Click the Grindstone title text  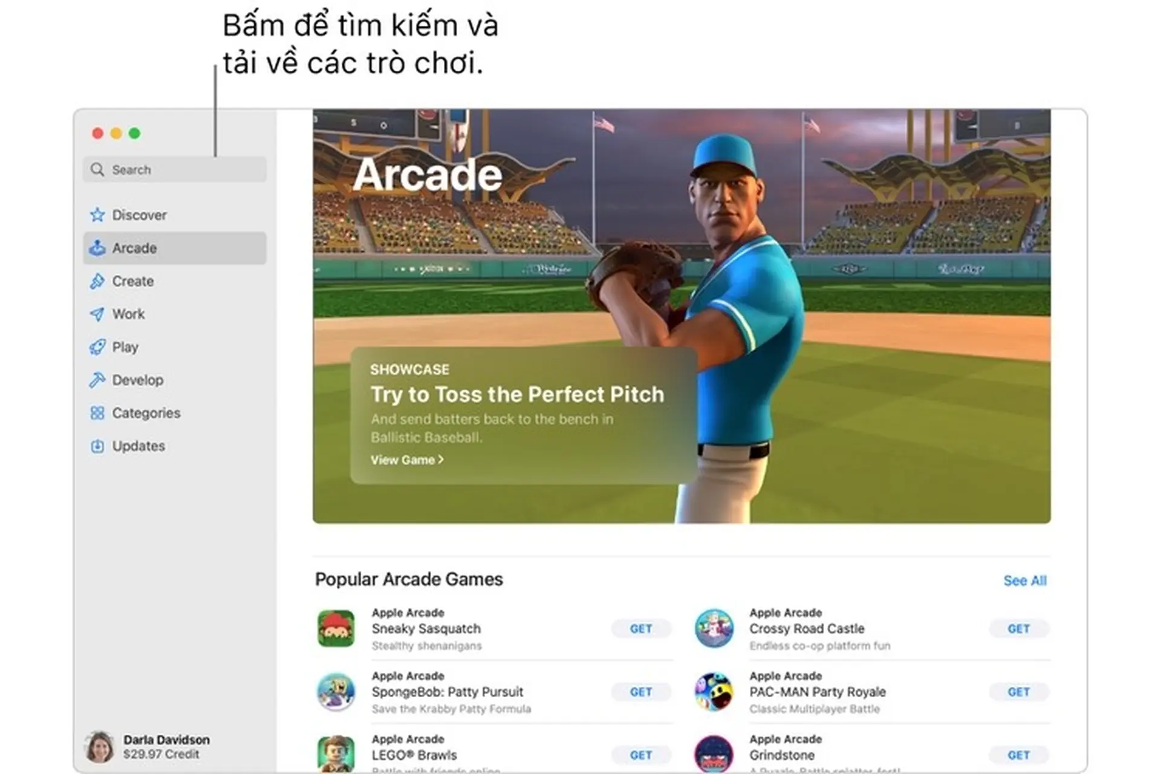tap(782, 755)
